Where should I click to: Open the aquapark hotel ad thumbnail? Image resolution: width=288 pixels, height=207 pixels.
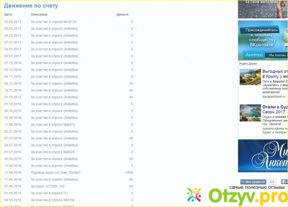(250, 77)
